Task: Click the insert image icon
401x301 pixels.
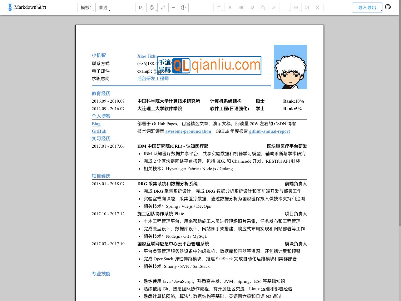Action: pyautogui.click(x=306, y=7)
